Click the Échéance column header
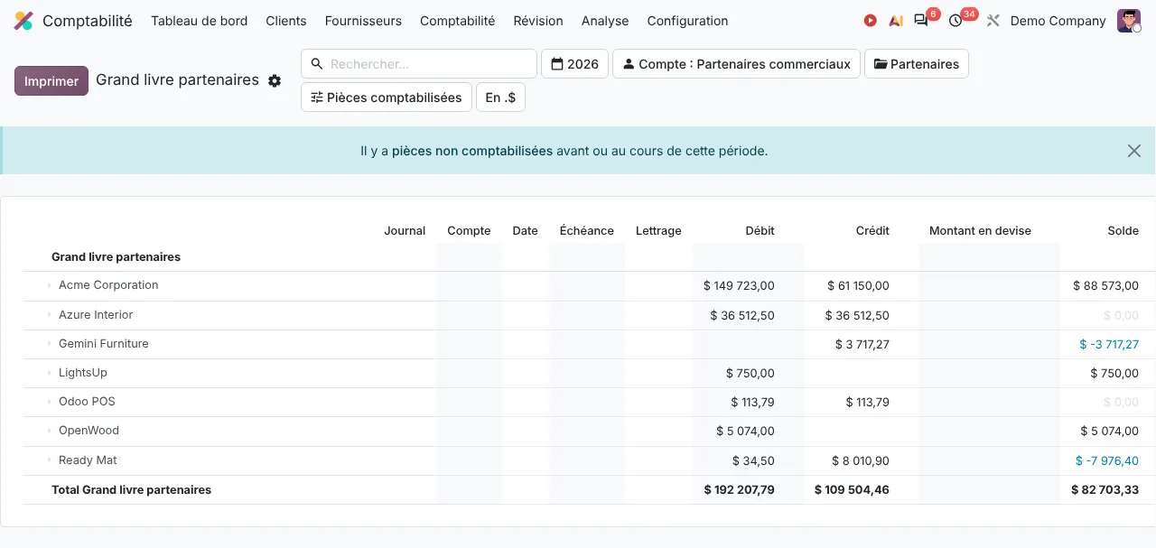Viewport: 1156px width, 548px height. click(x=587, y=231)
